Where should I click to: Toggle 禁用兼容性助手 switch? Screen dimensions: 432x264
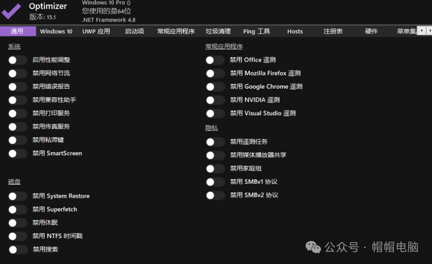[x=17, y=100]
